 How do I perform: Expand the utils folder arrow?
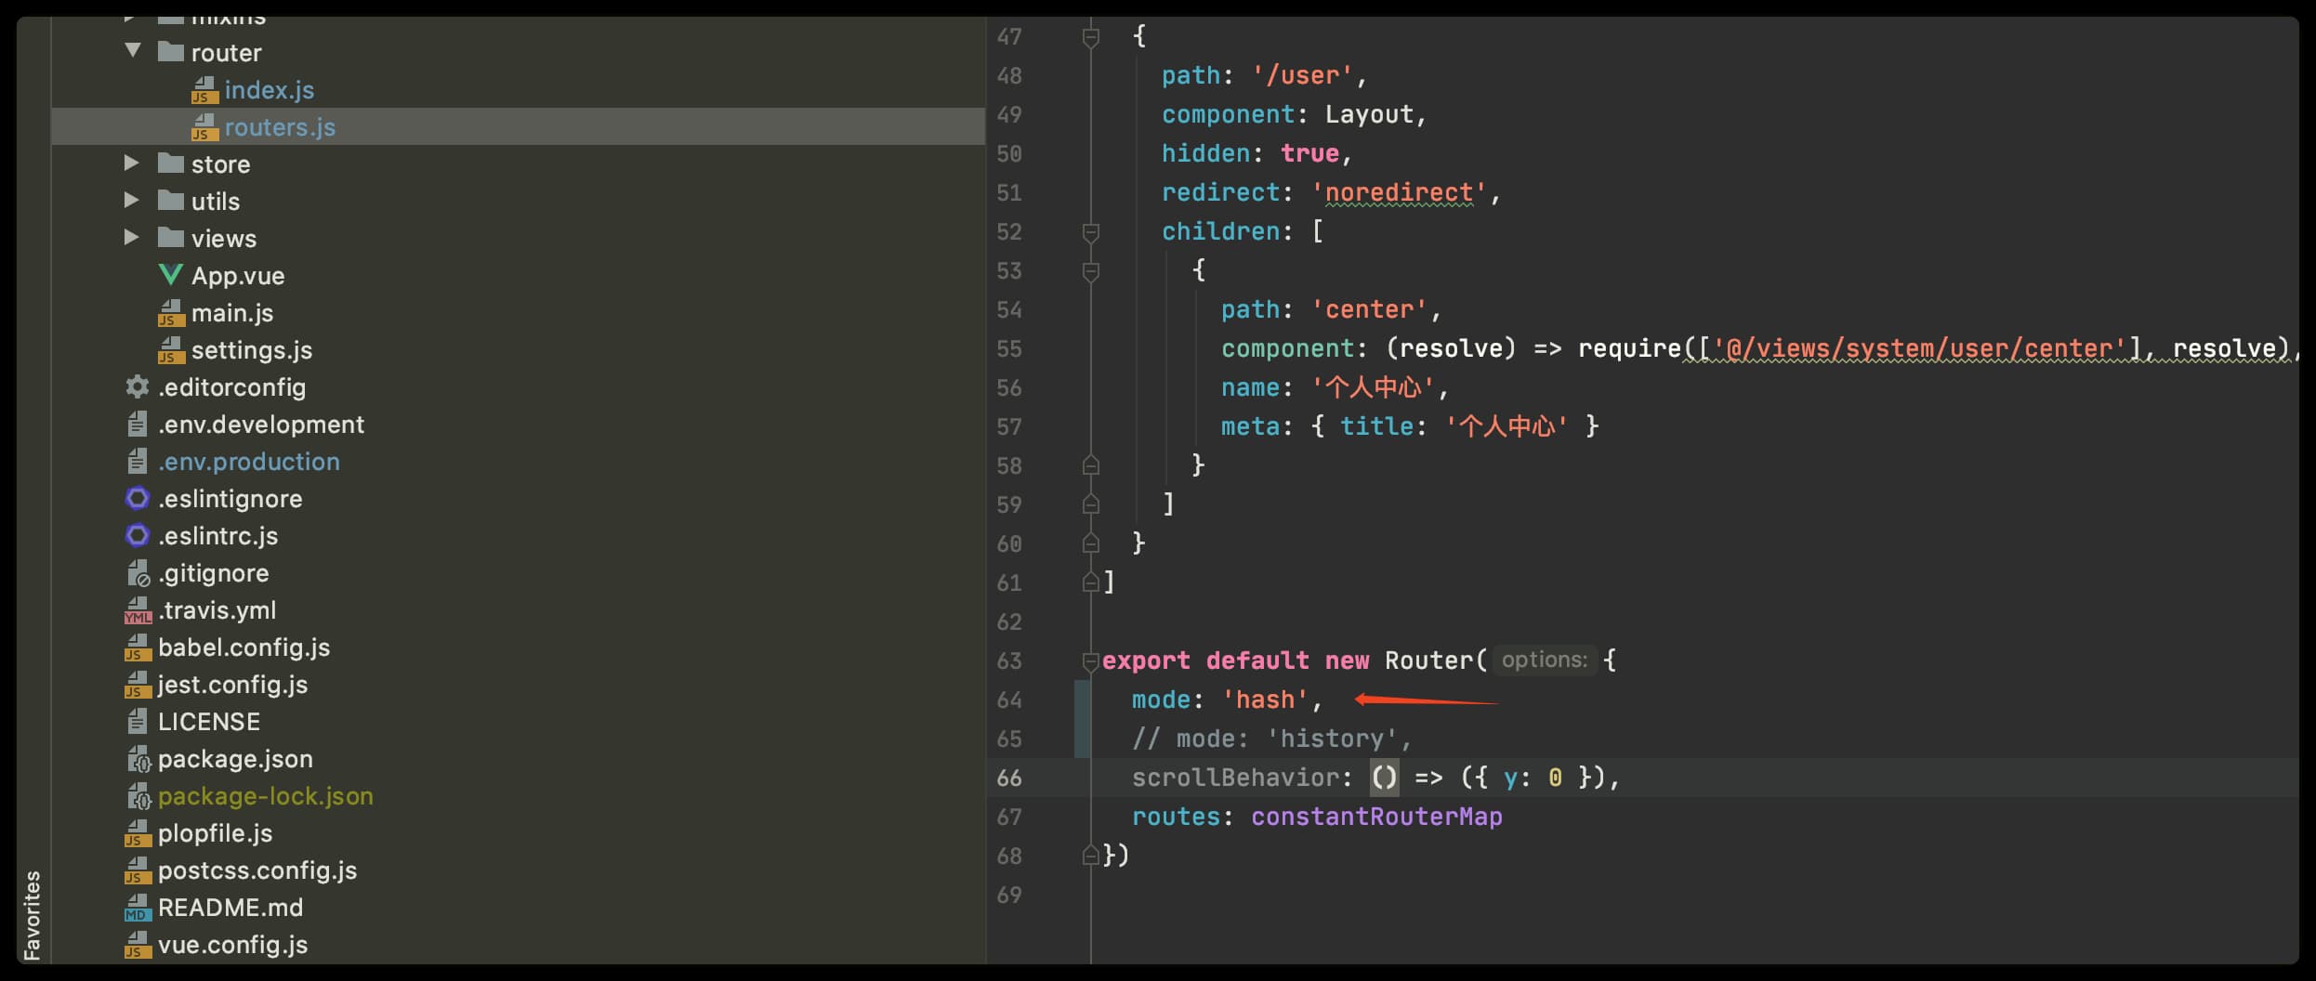(132, 201)
